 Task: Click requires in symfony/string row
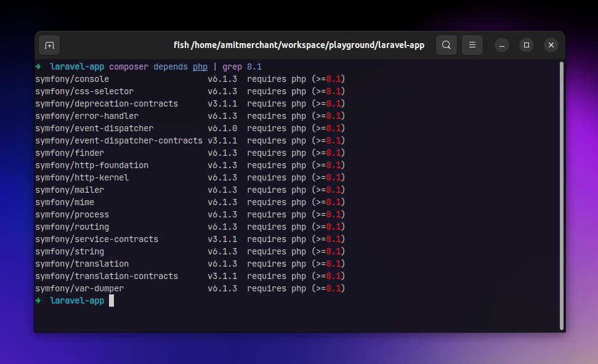tap(267, 251)
